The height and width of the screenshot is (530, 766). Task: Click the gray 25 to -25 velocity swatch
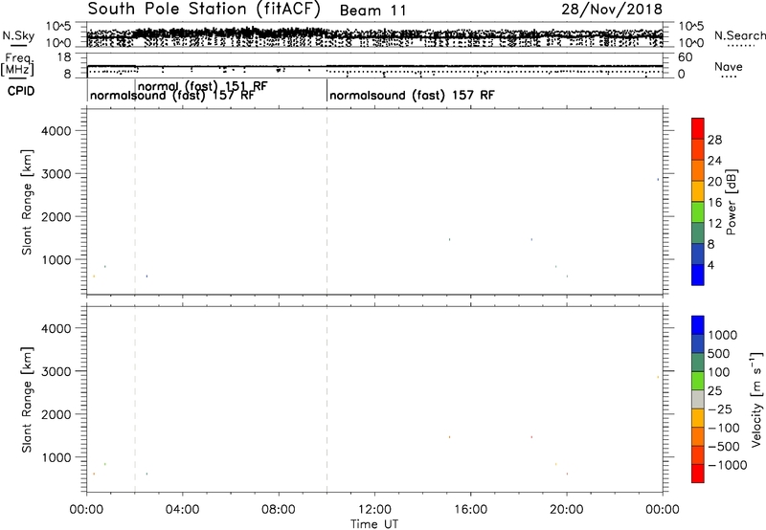point(698,399)
